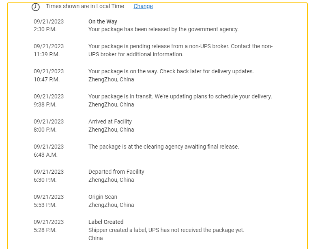Click ZhengZhou, China under Origin Scan
The width and height of the screenshot is (320, 249).
coord(111,205)
